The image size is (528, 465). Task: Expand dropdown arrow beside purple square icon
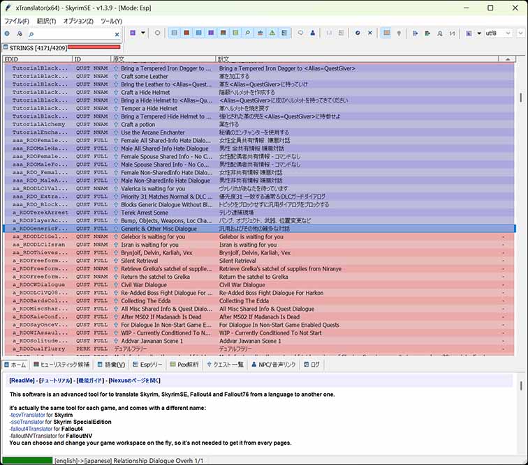143,33
